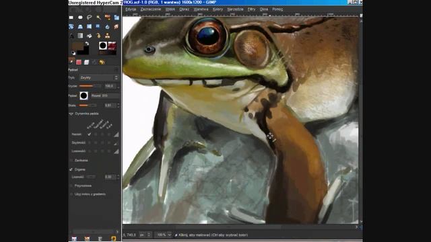This screenshot has height=242, width=431.
Task: Open the 100% zoom dropdown in status bar
Action: pos(163,235)
